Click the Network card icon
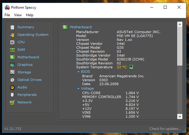This screenshot has width=189, height=135. point(12,103)
